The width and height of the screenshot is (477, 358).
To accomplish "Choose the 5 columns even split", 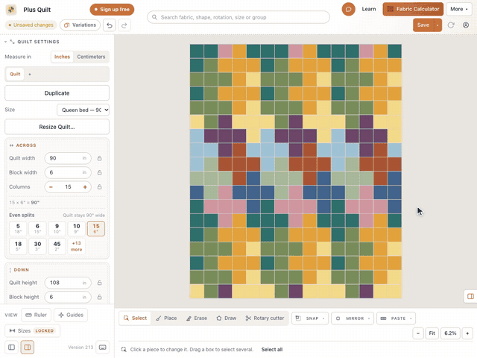I will click(x=18, y=229).
